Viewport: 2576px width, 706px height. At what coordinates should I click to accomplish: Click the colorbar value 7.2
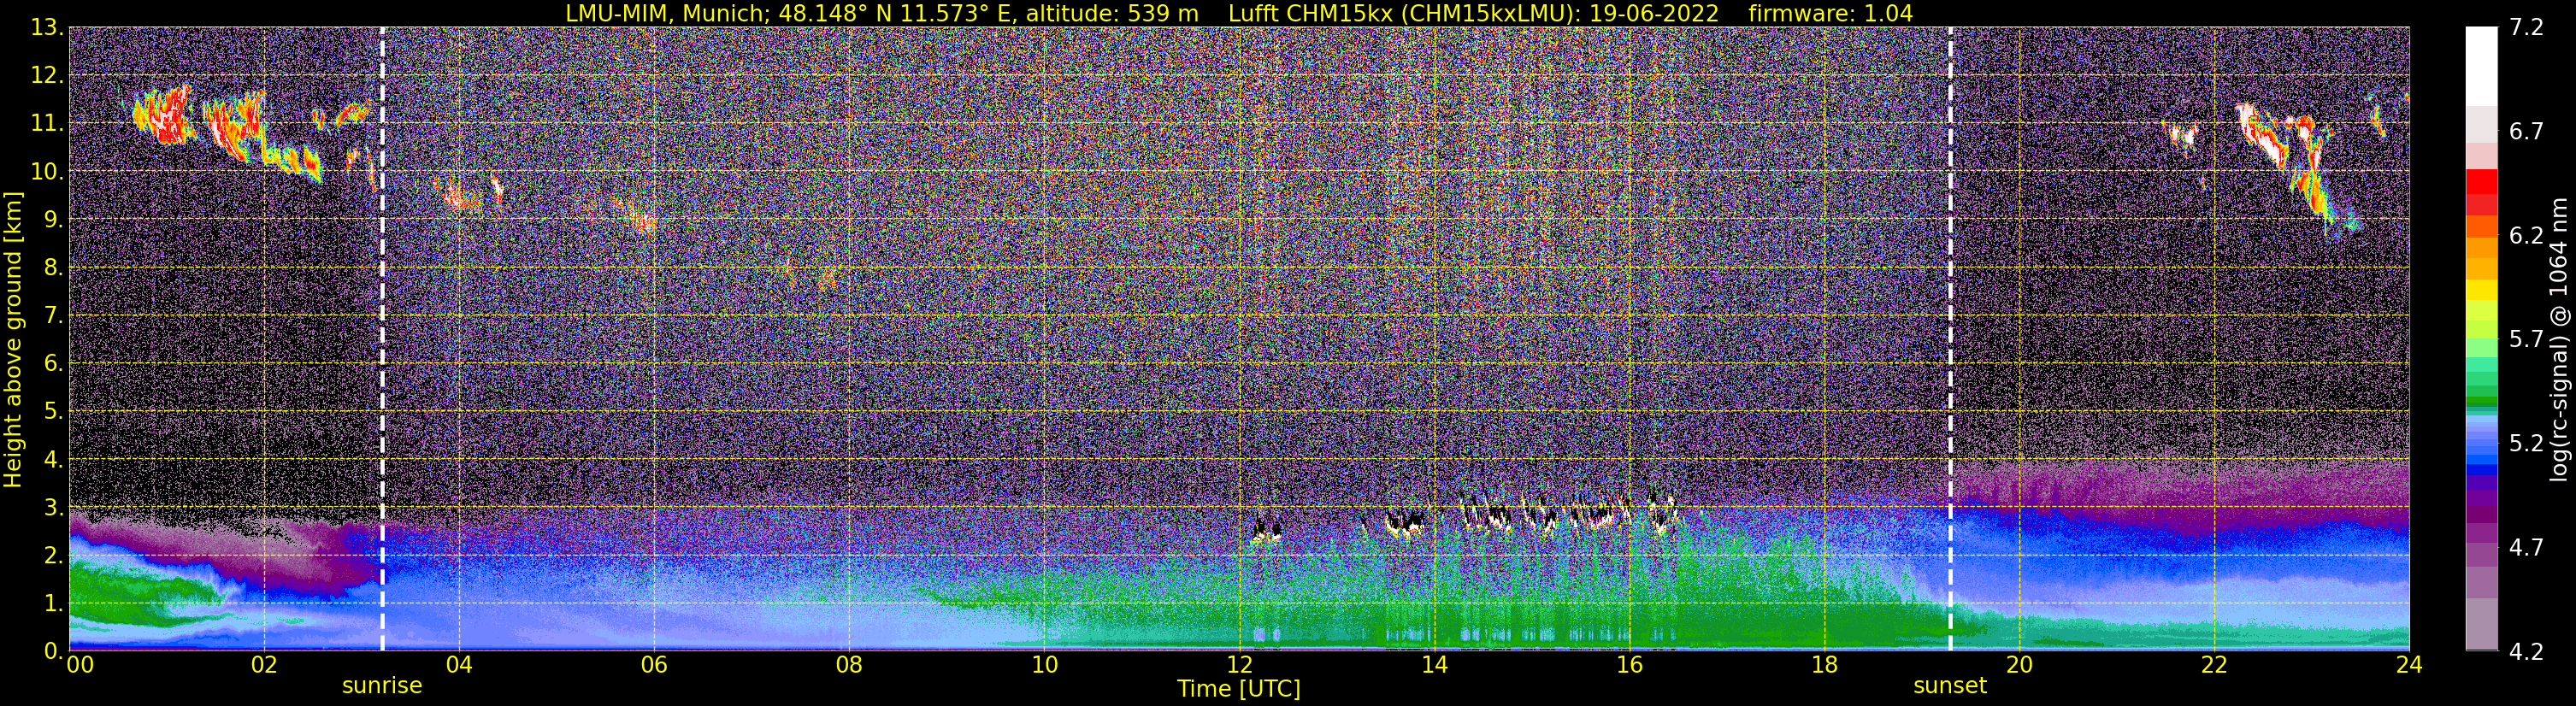2526,28
